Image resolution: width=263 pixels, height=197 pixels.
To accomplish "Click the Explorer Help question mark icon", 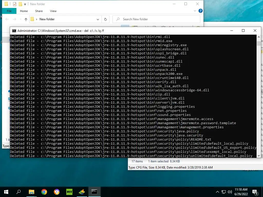I will [200, 11].
